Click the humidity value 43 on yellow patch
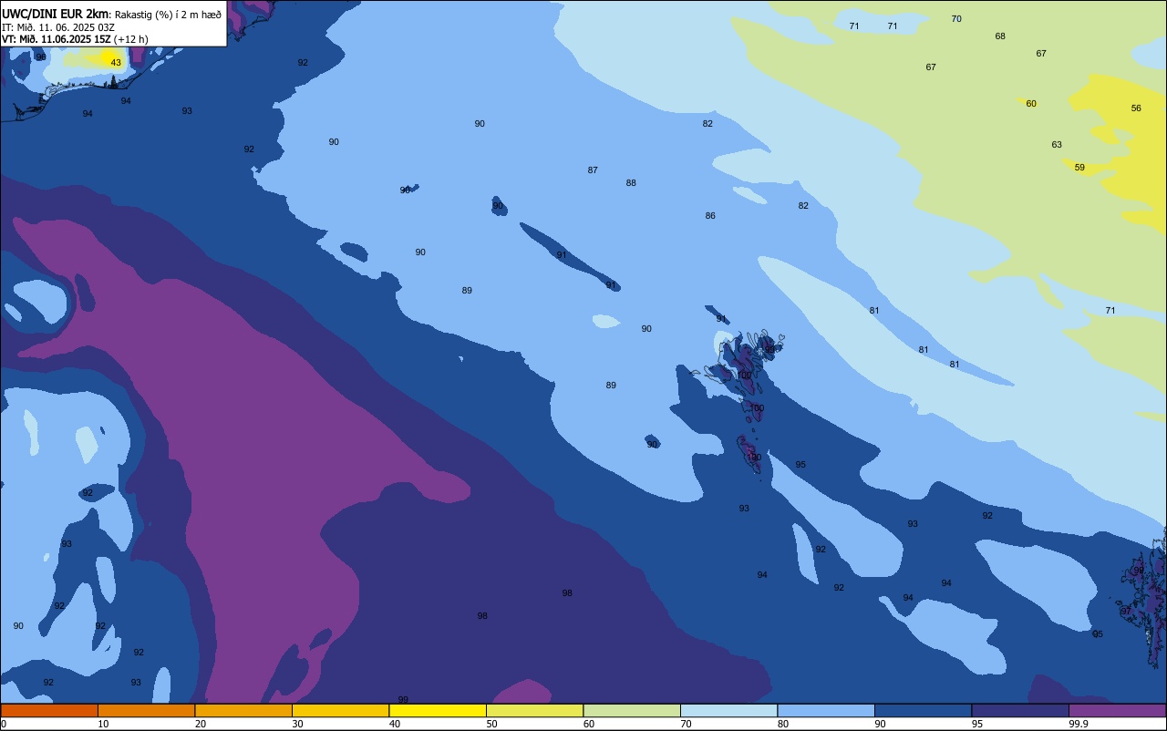Viewport: 1167px width, 731px height. coord(116,63)
